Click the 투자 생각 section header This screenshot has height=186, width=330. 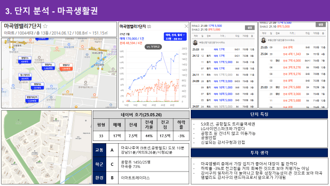pyautogui.click(x=259, y=153)
